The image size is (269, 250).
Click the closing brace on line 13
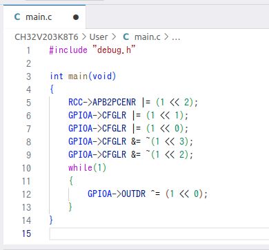[x=70, y=207]
